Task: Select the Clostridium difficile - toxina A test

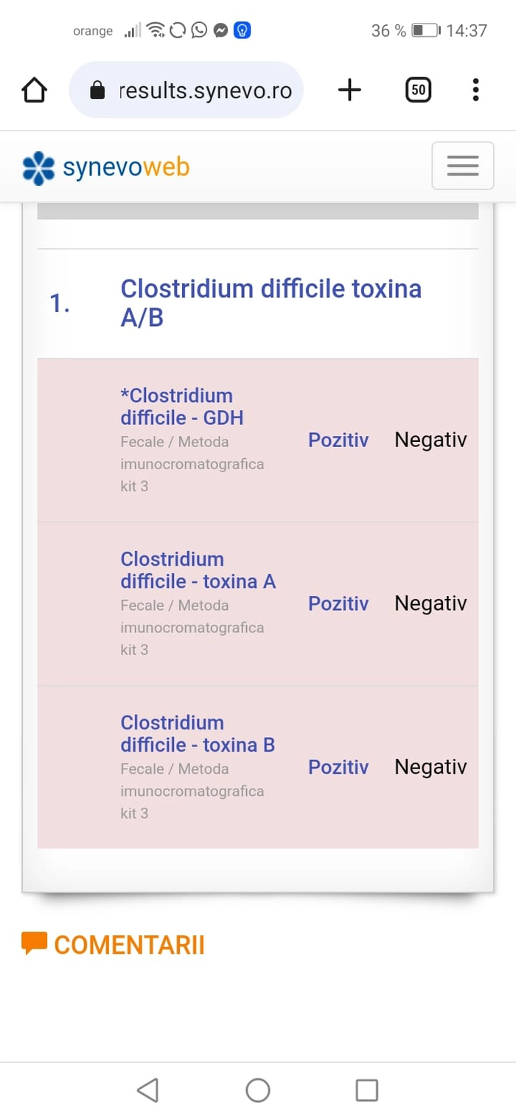Action: pyautogui.click(x=198, y=570)
